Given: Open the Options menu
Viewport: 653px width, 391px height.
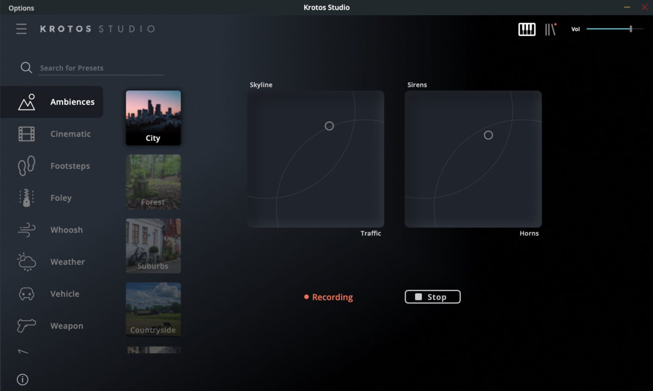Looking at the screenshot, I should (x=21, y=8).
